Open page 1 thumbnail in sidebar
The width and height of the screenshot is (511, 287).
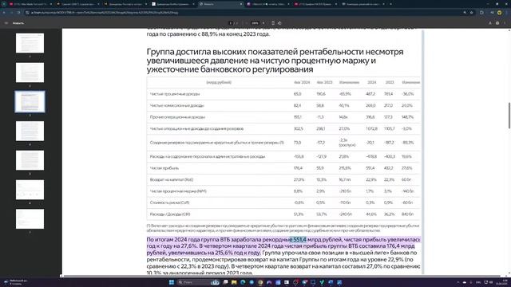click(x=30, y=43)
